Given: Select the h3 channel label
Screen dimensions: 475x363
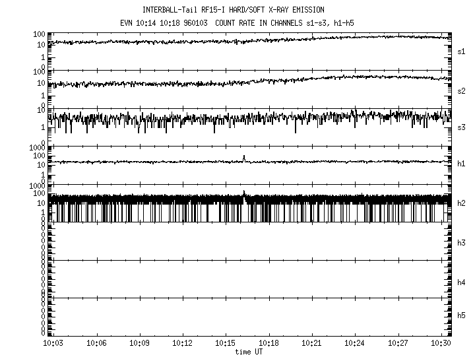Looking at the screenshot, I should coord(462,243).
